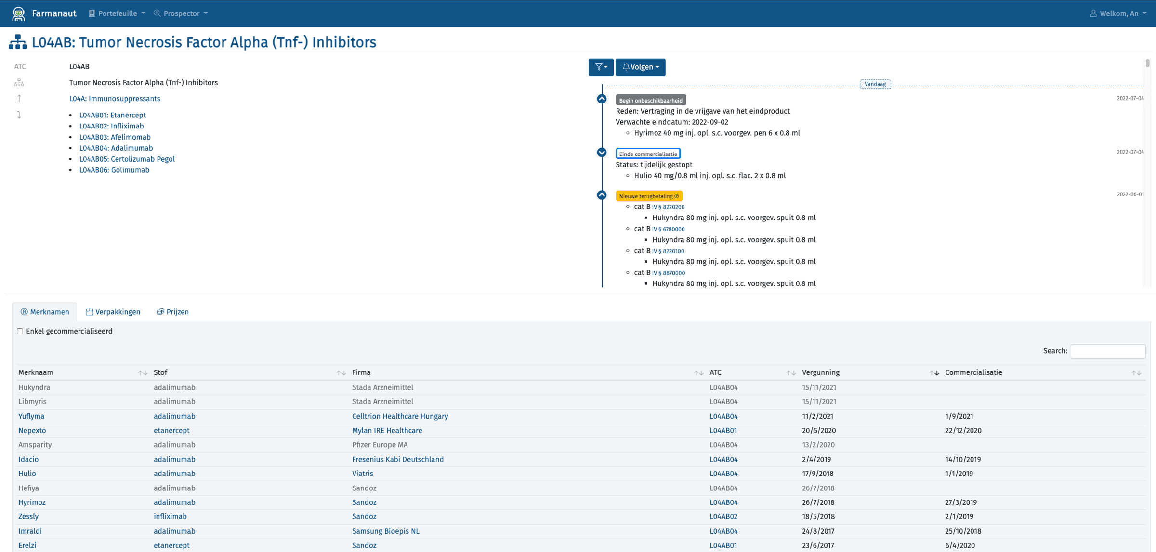
Task: Sort the table by Stof column
Action: pyautogui.click(x=250, y=372)
